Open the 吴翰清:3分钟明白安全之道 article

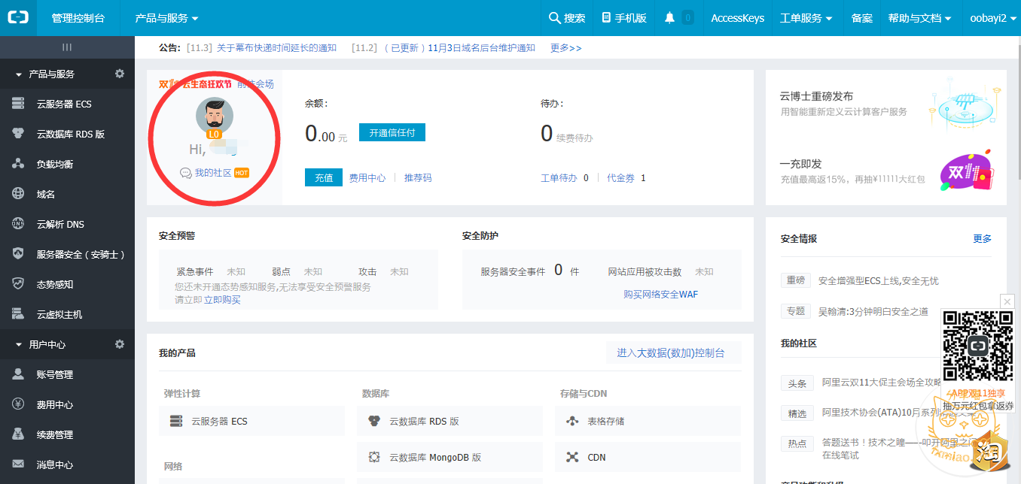pyautogui.click(x=873, y=311)
